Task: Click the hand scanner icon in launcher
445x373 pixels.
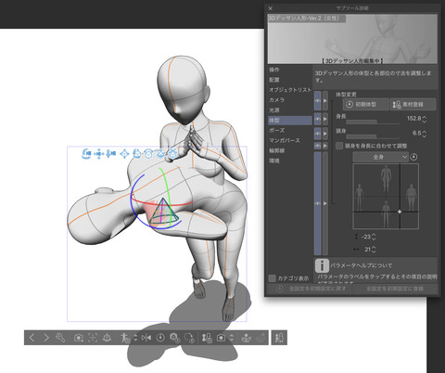Action: [x=247, y=338]
